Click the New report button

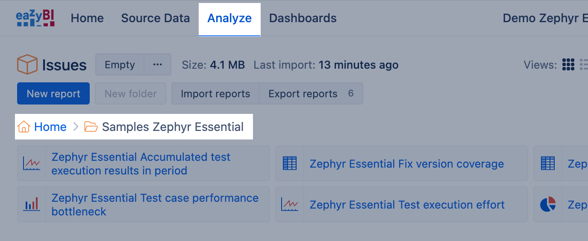point(53,93)
